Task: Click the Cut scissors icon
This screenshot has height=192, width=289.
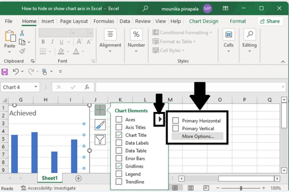Action: [x=22, y=33]
